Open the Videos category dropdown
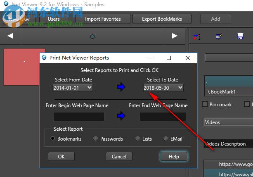Viewport: 253px width, 177px height. point(229,122)
